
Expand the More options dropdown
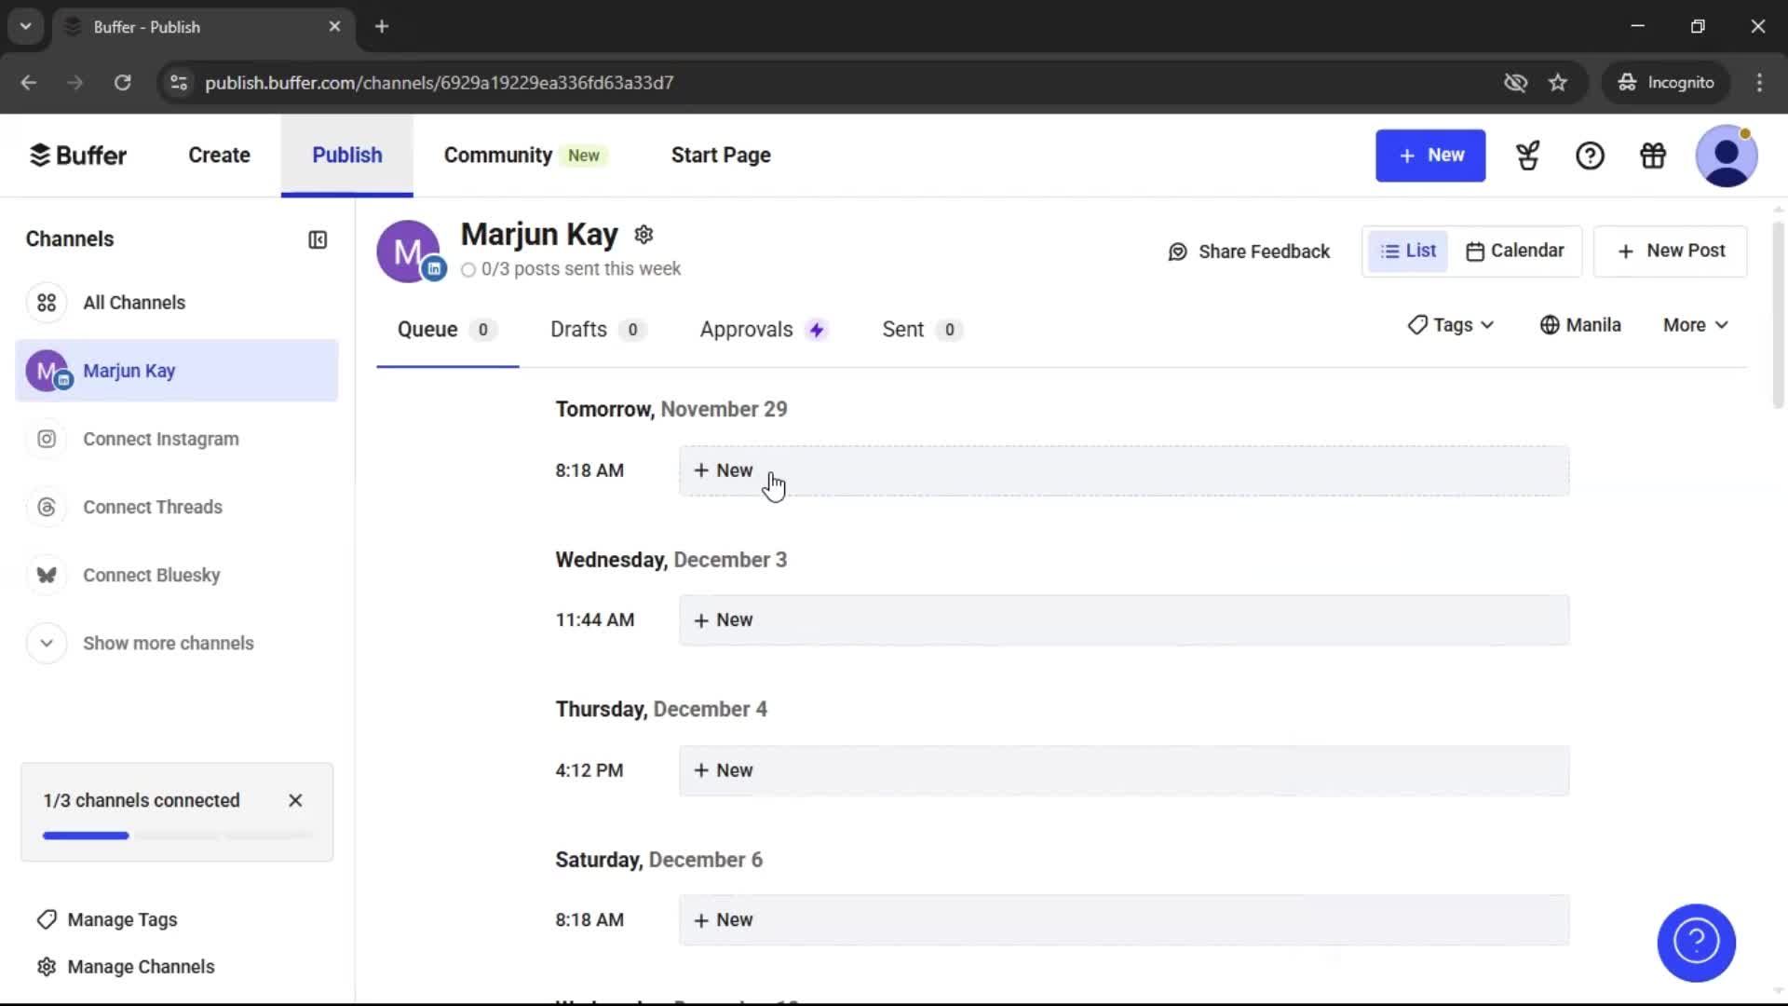point(1694,324)
